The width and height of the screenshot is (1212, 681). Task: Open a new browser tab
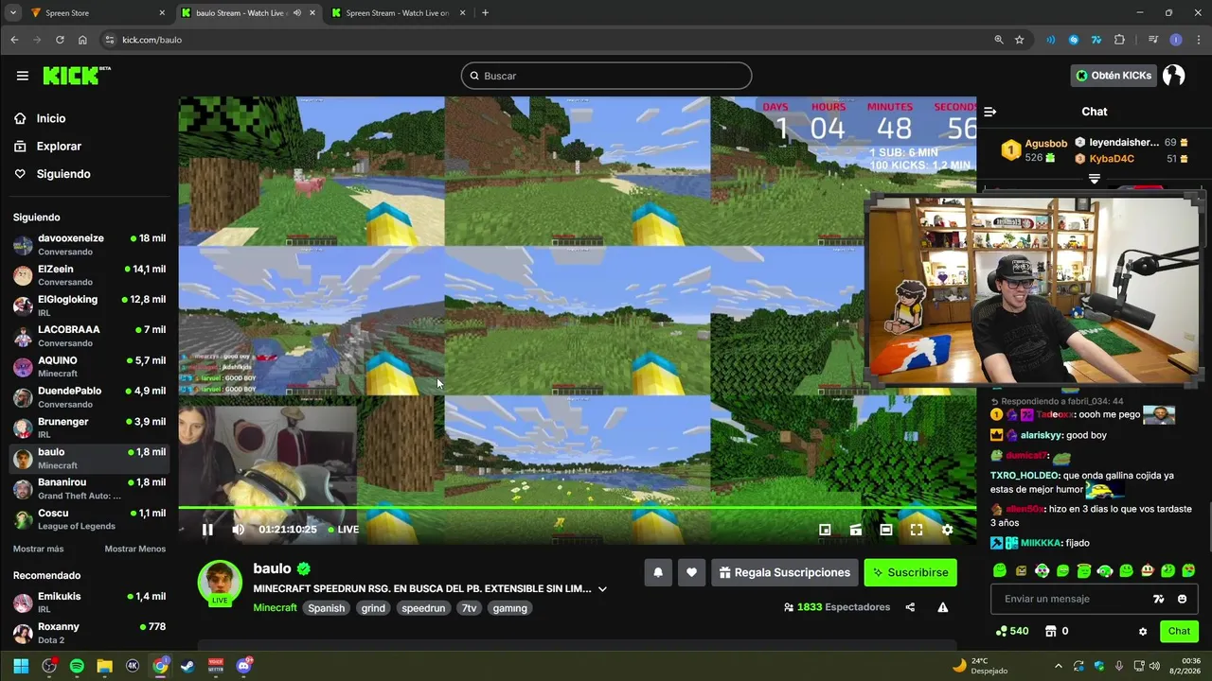point(485,13)
